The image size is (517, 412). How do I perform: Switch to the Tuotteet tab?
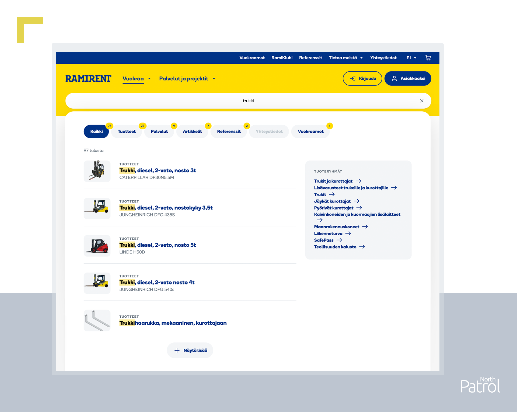coord(127,131)
